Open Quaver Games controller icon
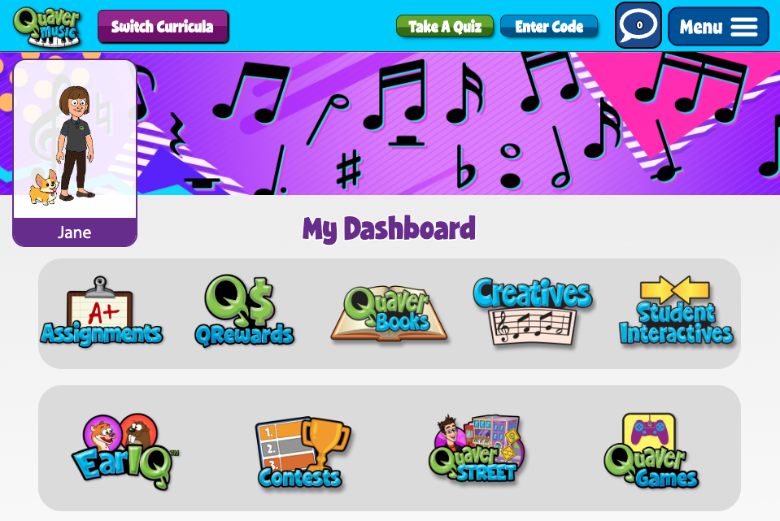The height and width of the screenshot is (521, 780). (651, 451)
